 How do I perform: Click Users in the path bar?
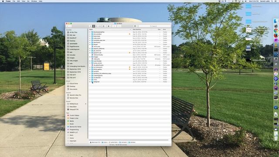pos(105,143)
